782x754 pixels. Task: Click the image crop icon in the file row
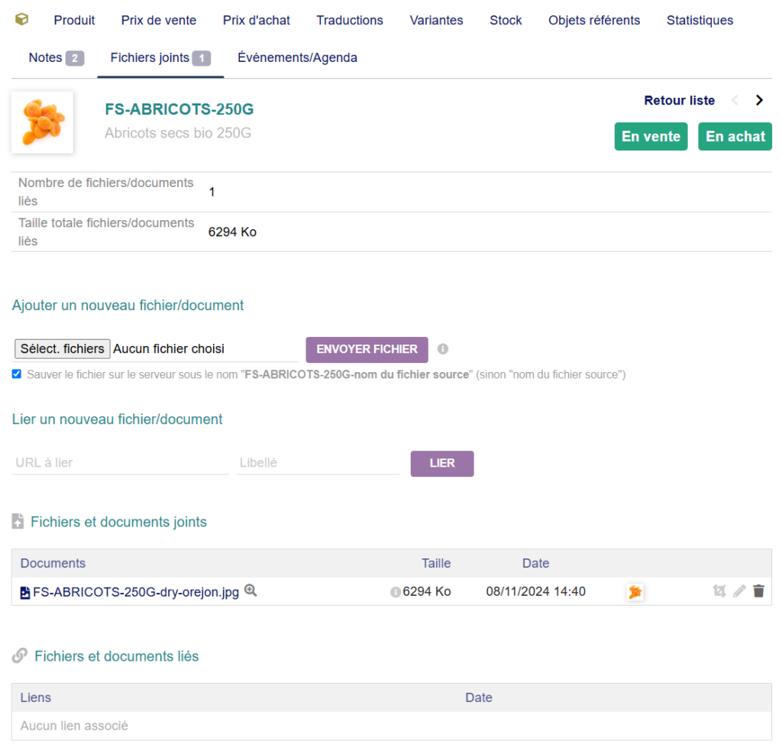click(x=719, y=591)
